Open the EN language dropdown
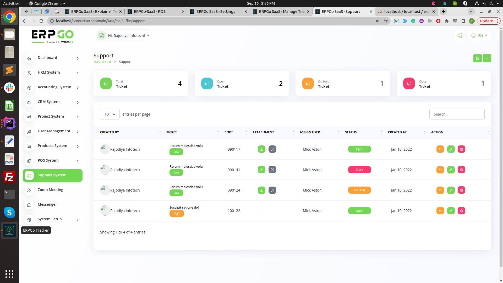 point(479,36)
